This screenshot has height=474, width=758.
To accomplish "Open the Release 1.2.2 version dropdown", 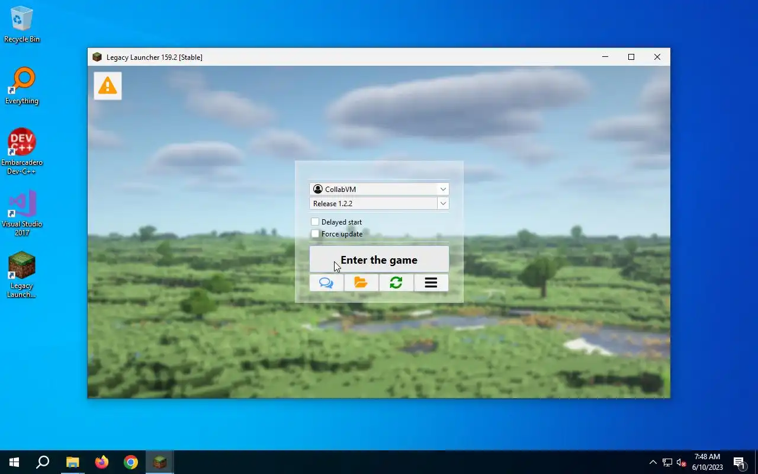I will click(x=443, y=203).
